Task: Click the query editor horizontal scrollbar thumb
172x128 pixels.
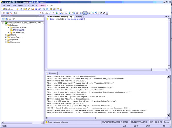Action: [x=100, y=69]
